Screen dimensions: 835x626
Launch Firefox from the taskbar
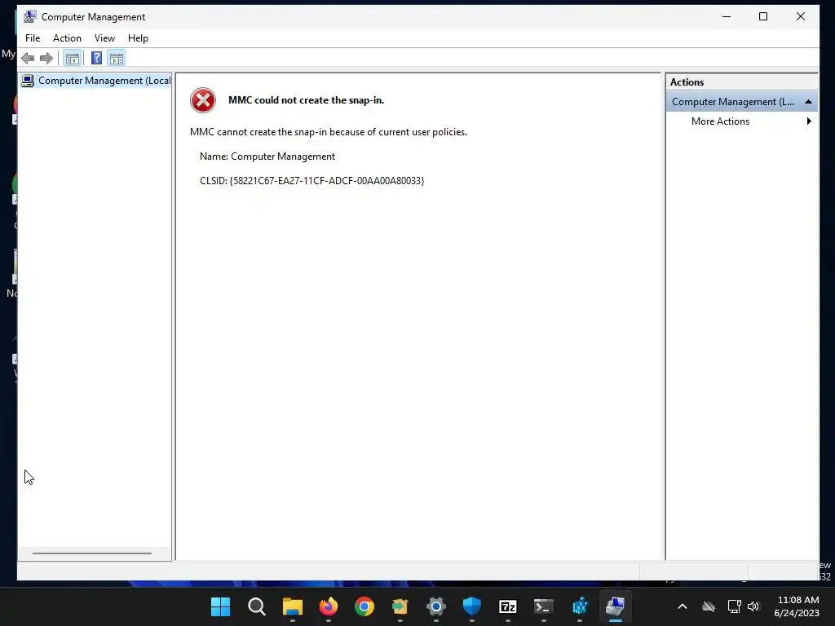point(329,606)
